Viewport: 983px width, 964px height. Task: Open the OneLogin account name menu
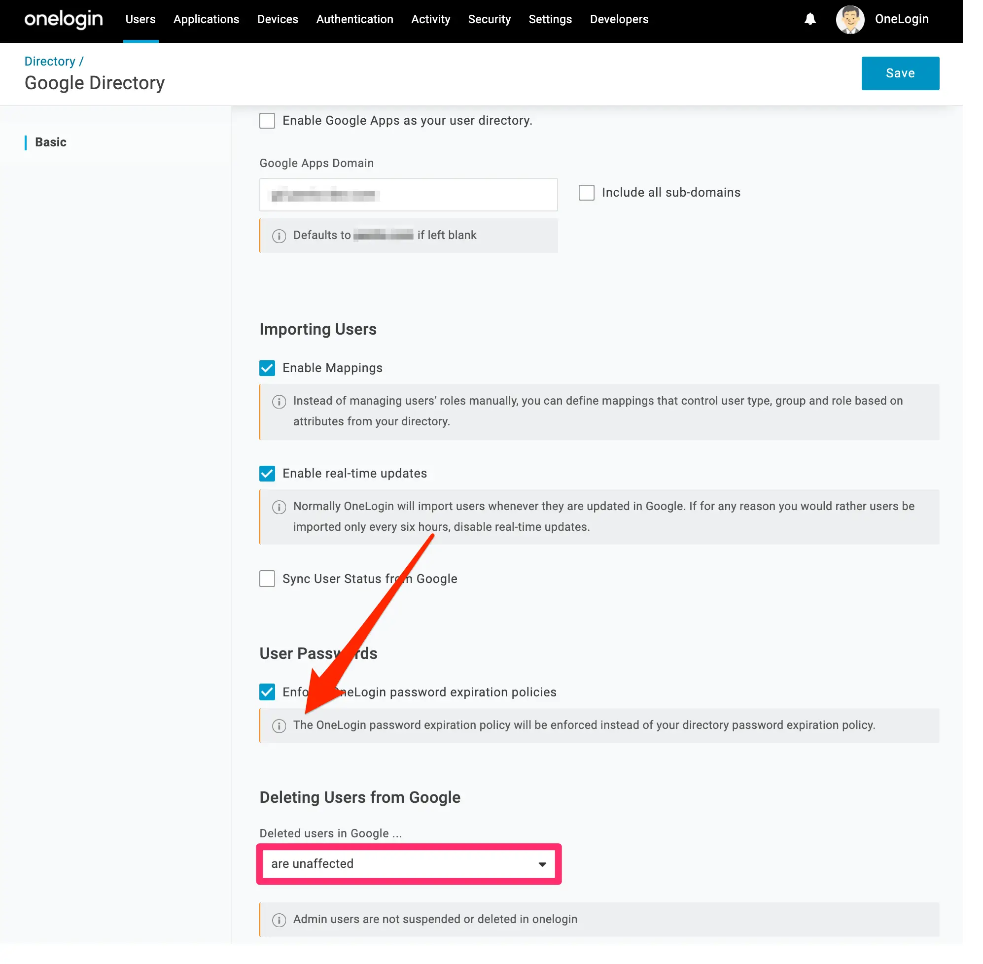point(902,19)
